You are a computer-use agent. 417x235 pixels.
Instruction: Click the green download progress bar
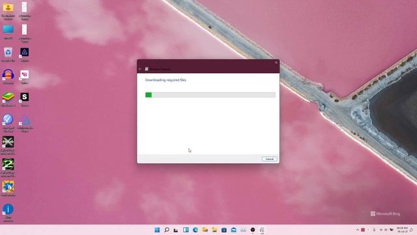click(x=210, y=95)
